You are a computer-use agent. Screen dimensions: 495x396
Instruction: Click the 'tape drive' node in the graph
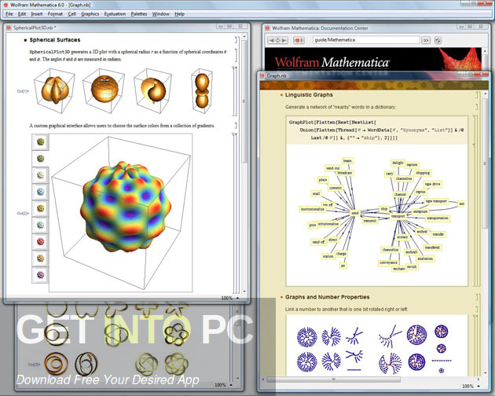coord(432,184)
